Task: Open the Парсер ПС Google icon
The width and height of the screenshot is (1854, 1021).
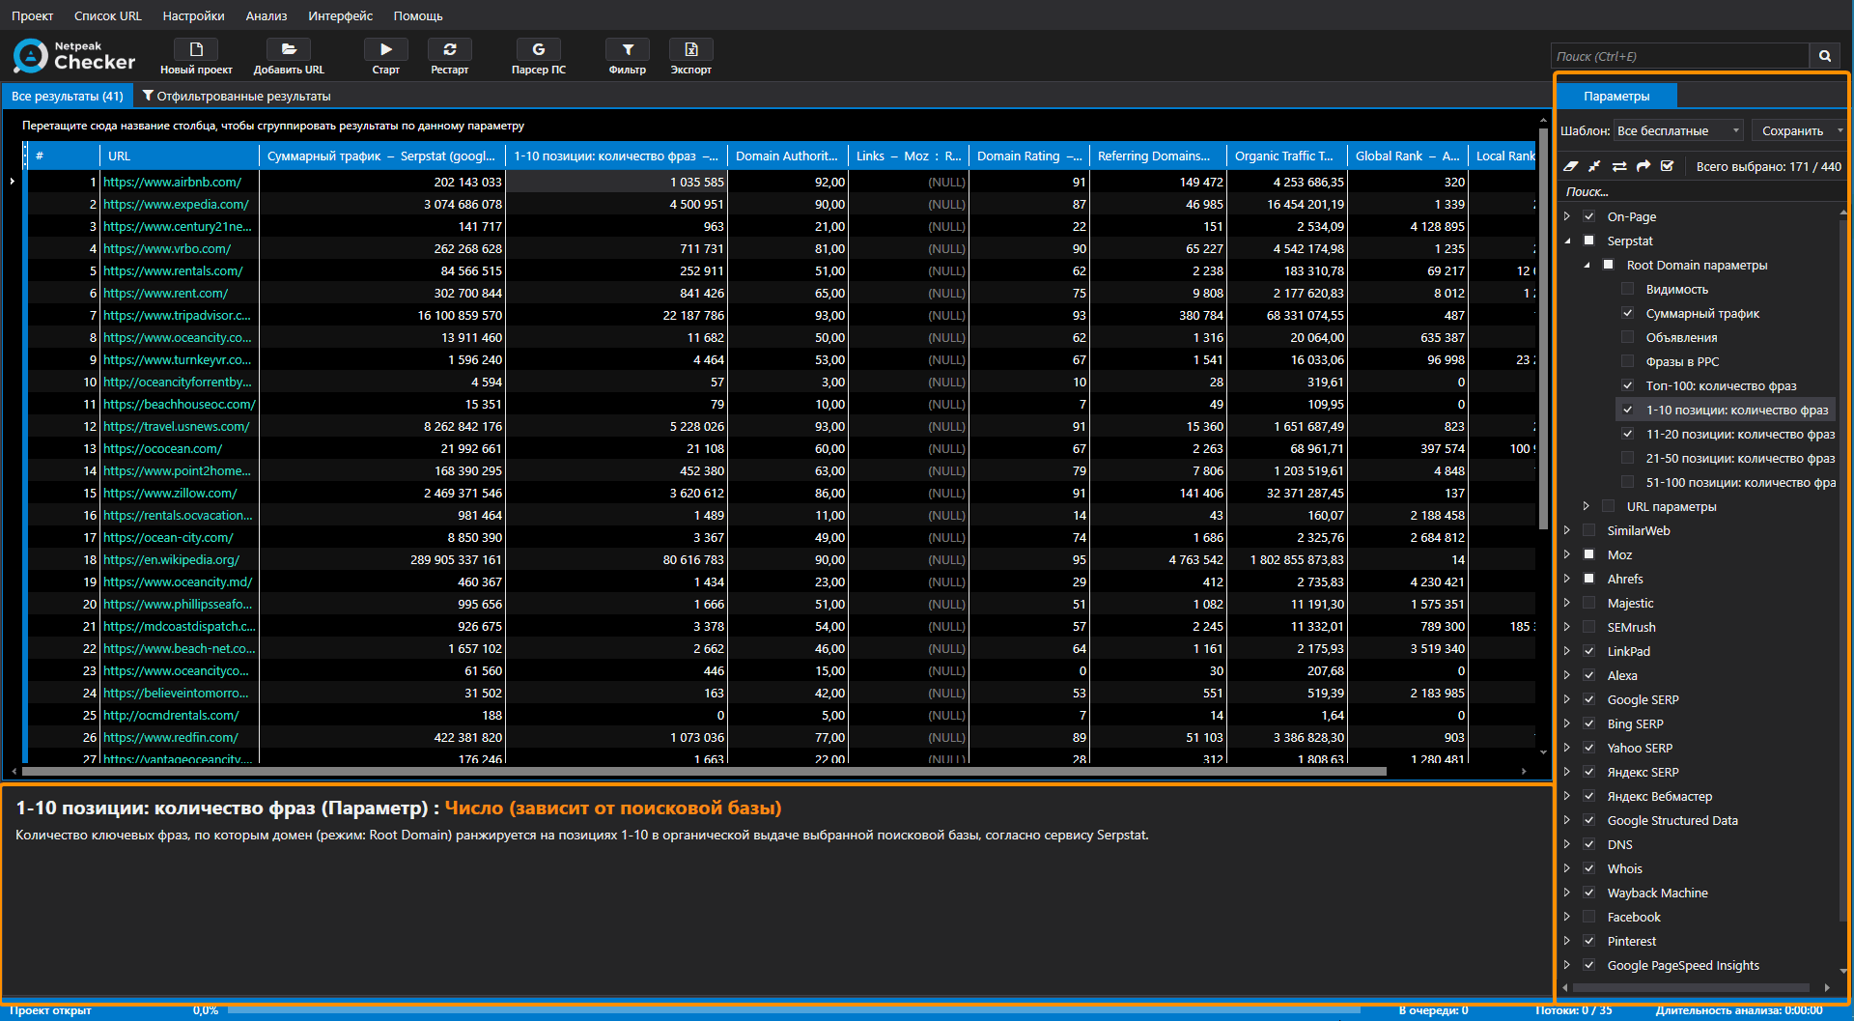Action: 539,49
